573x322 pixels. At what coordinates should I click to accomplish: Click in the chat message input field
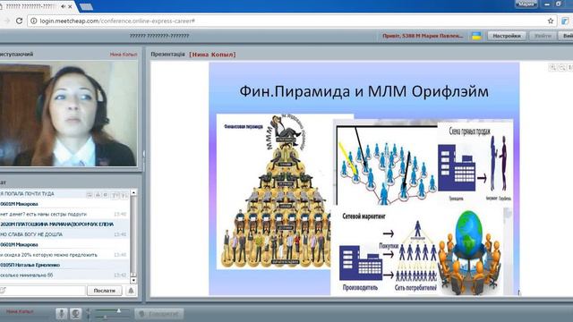pos(42,291)
